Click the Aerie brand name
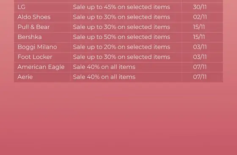Viewport: 237px width, 155px height. [25, 77]
